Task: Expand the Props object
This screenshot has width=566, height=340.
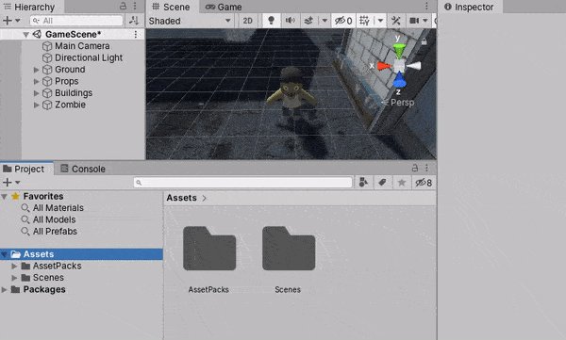Action: point(36,82)
